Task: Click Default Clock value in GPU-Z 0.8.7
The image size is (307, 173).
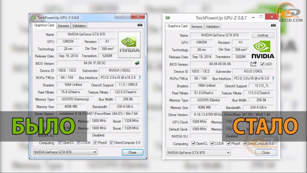Action: (199, 129)
